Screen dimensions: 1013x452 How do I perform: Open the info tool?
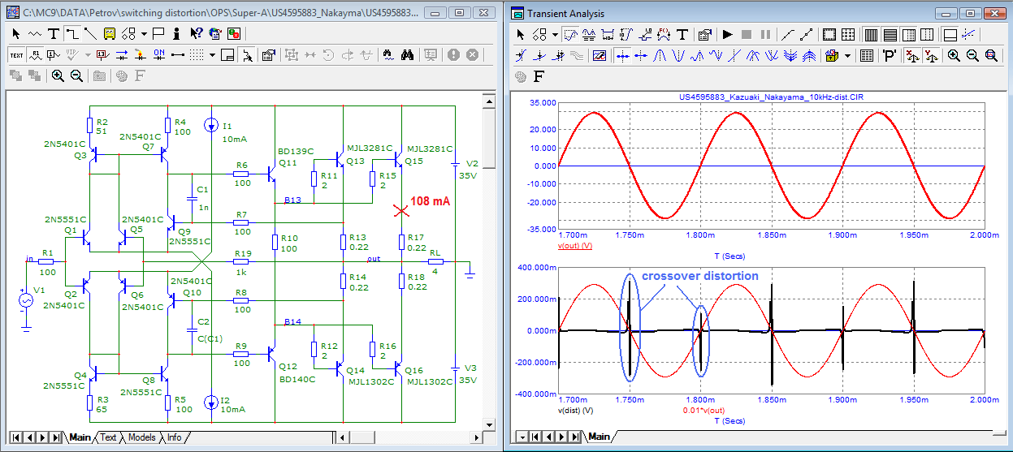(x=178, y=33)
